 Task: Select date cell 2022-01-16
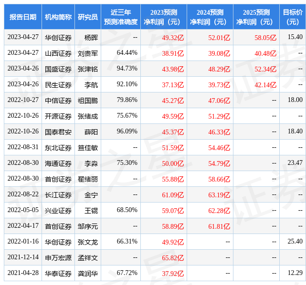coord(23,241)
